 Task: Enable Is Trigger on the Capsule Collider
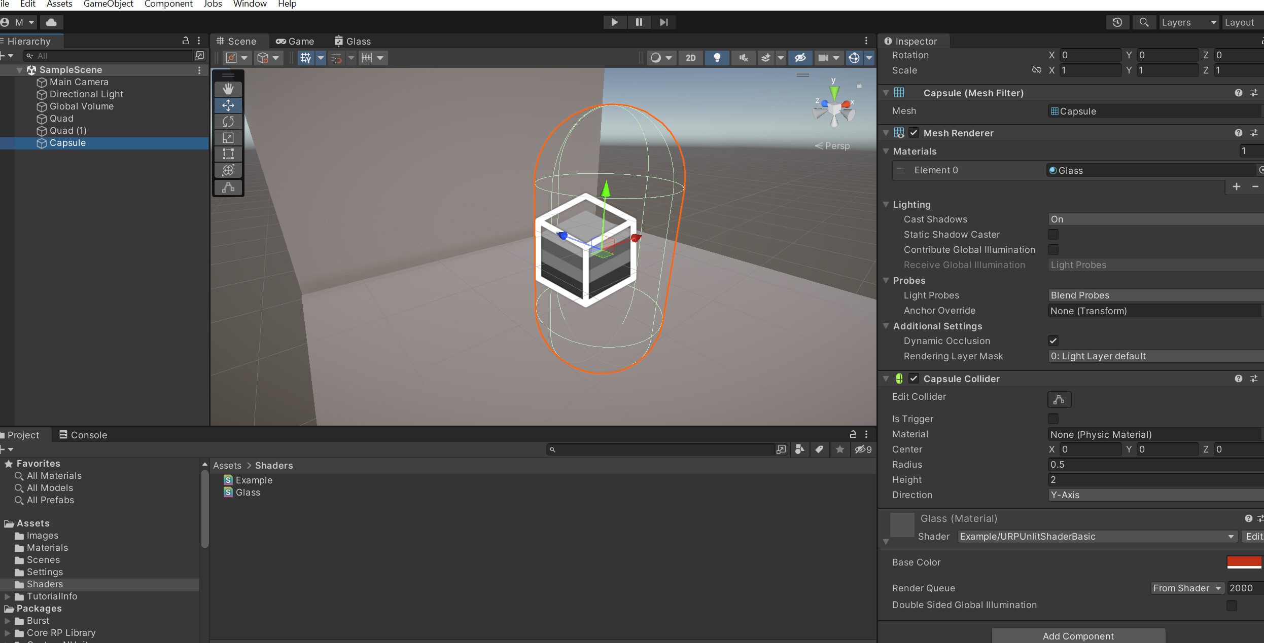click(1054, 419)
